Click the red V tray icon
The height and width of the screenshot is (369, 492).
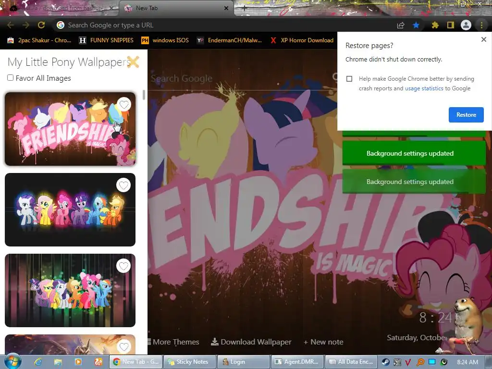point(408,362)
